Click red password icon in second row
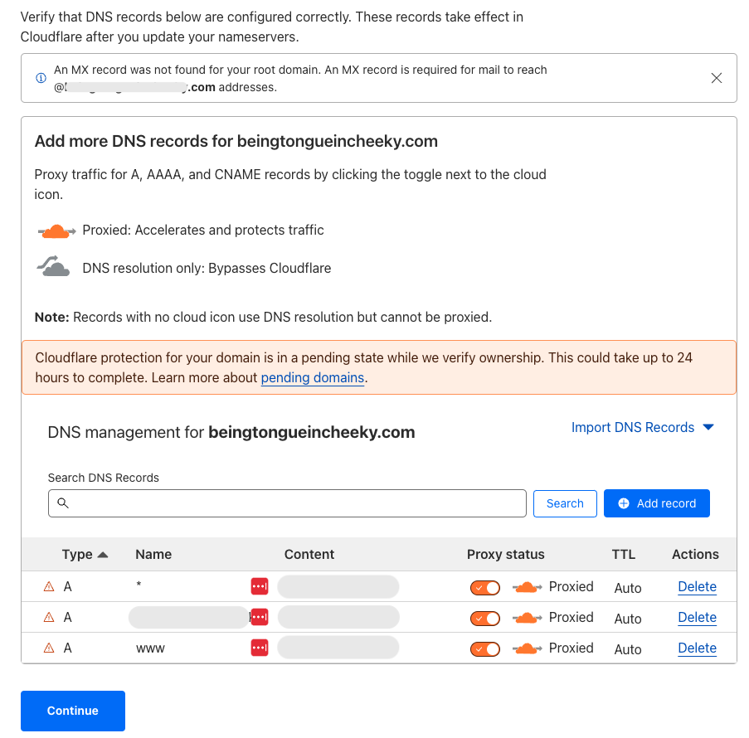Viewport: 749px width, 738px height. [x=260, y=617]
